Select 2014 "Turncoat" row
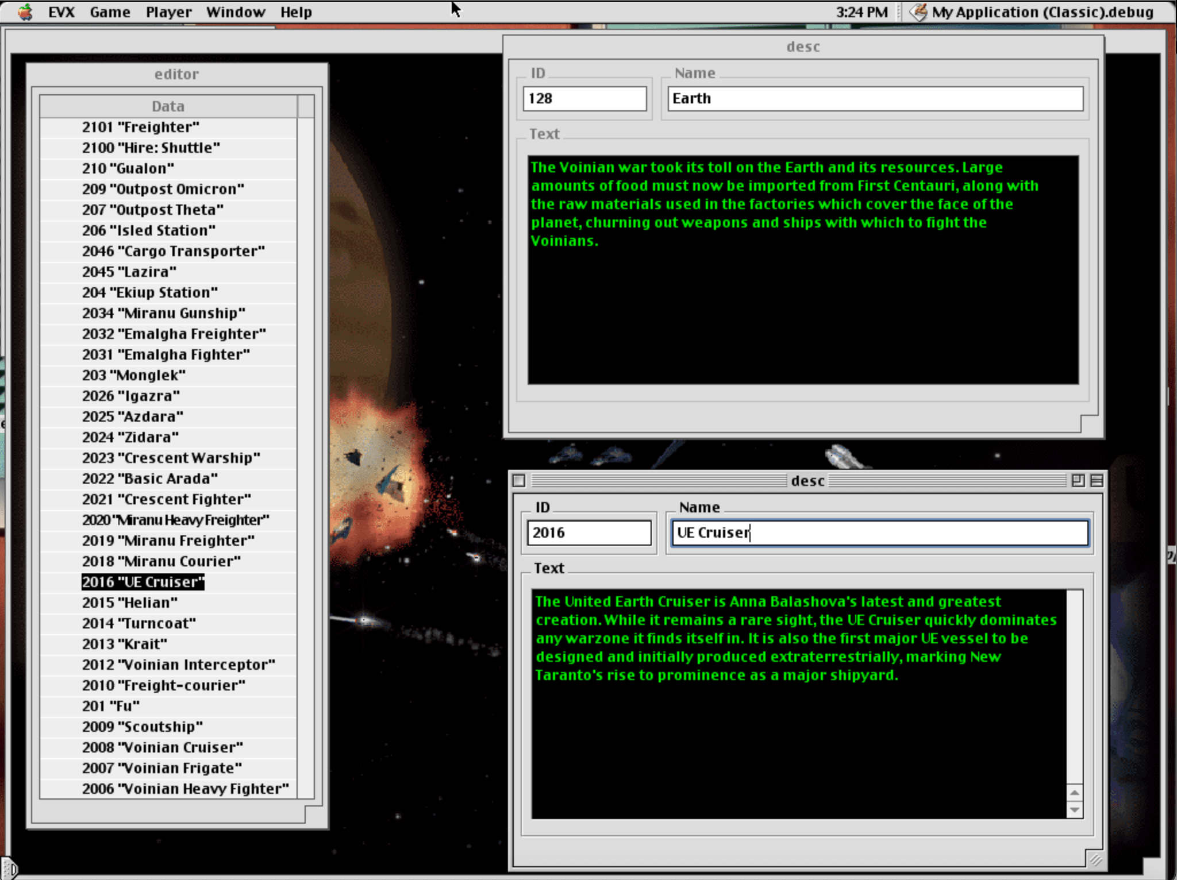This screenshot has width=1177, height=880. point(168,623)
